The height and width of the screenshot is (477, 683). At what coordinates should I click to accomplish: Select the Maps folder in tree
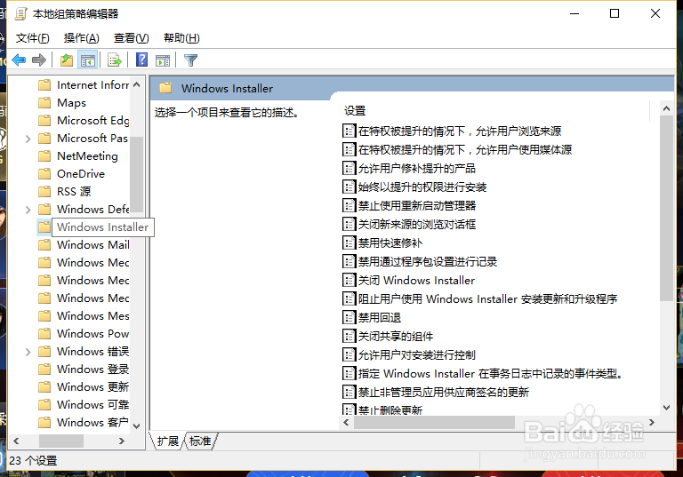[62, 103]
